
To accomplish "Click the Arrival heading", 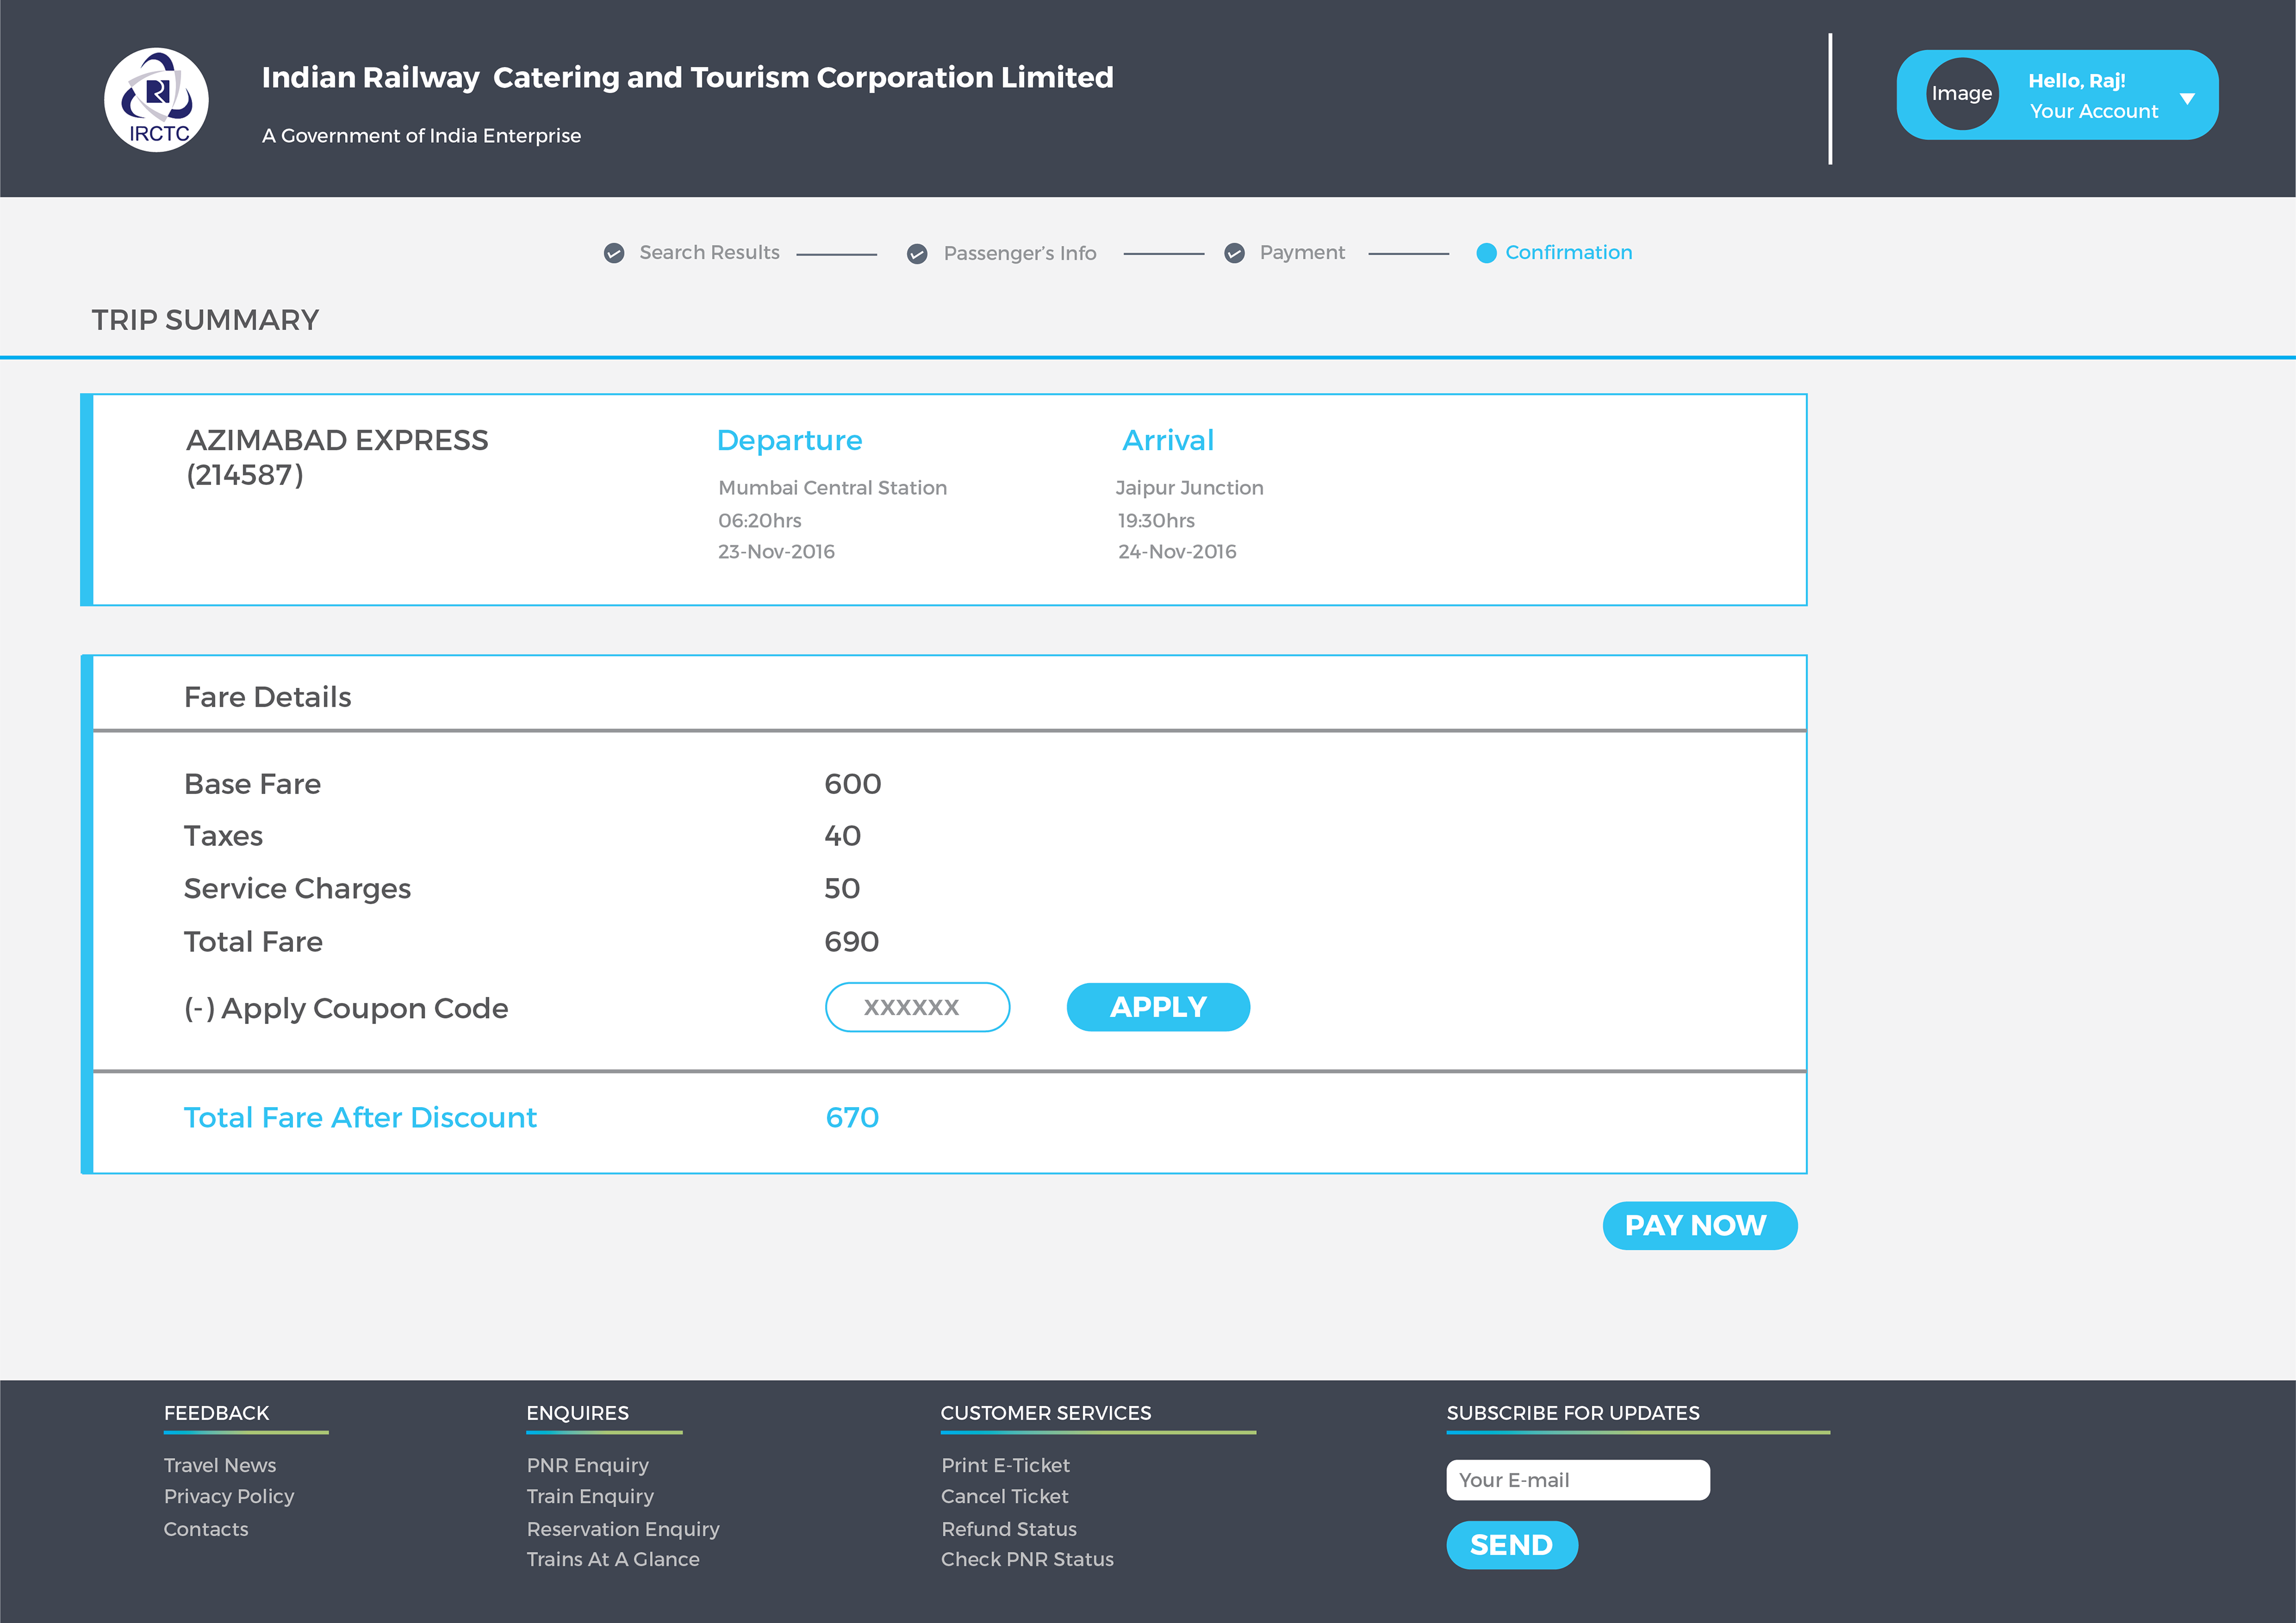I will point(1168,440).
